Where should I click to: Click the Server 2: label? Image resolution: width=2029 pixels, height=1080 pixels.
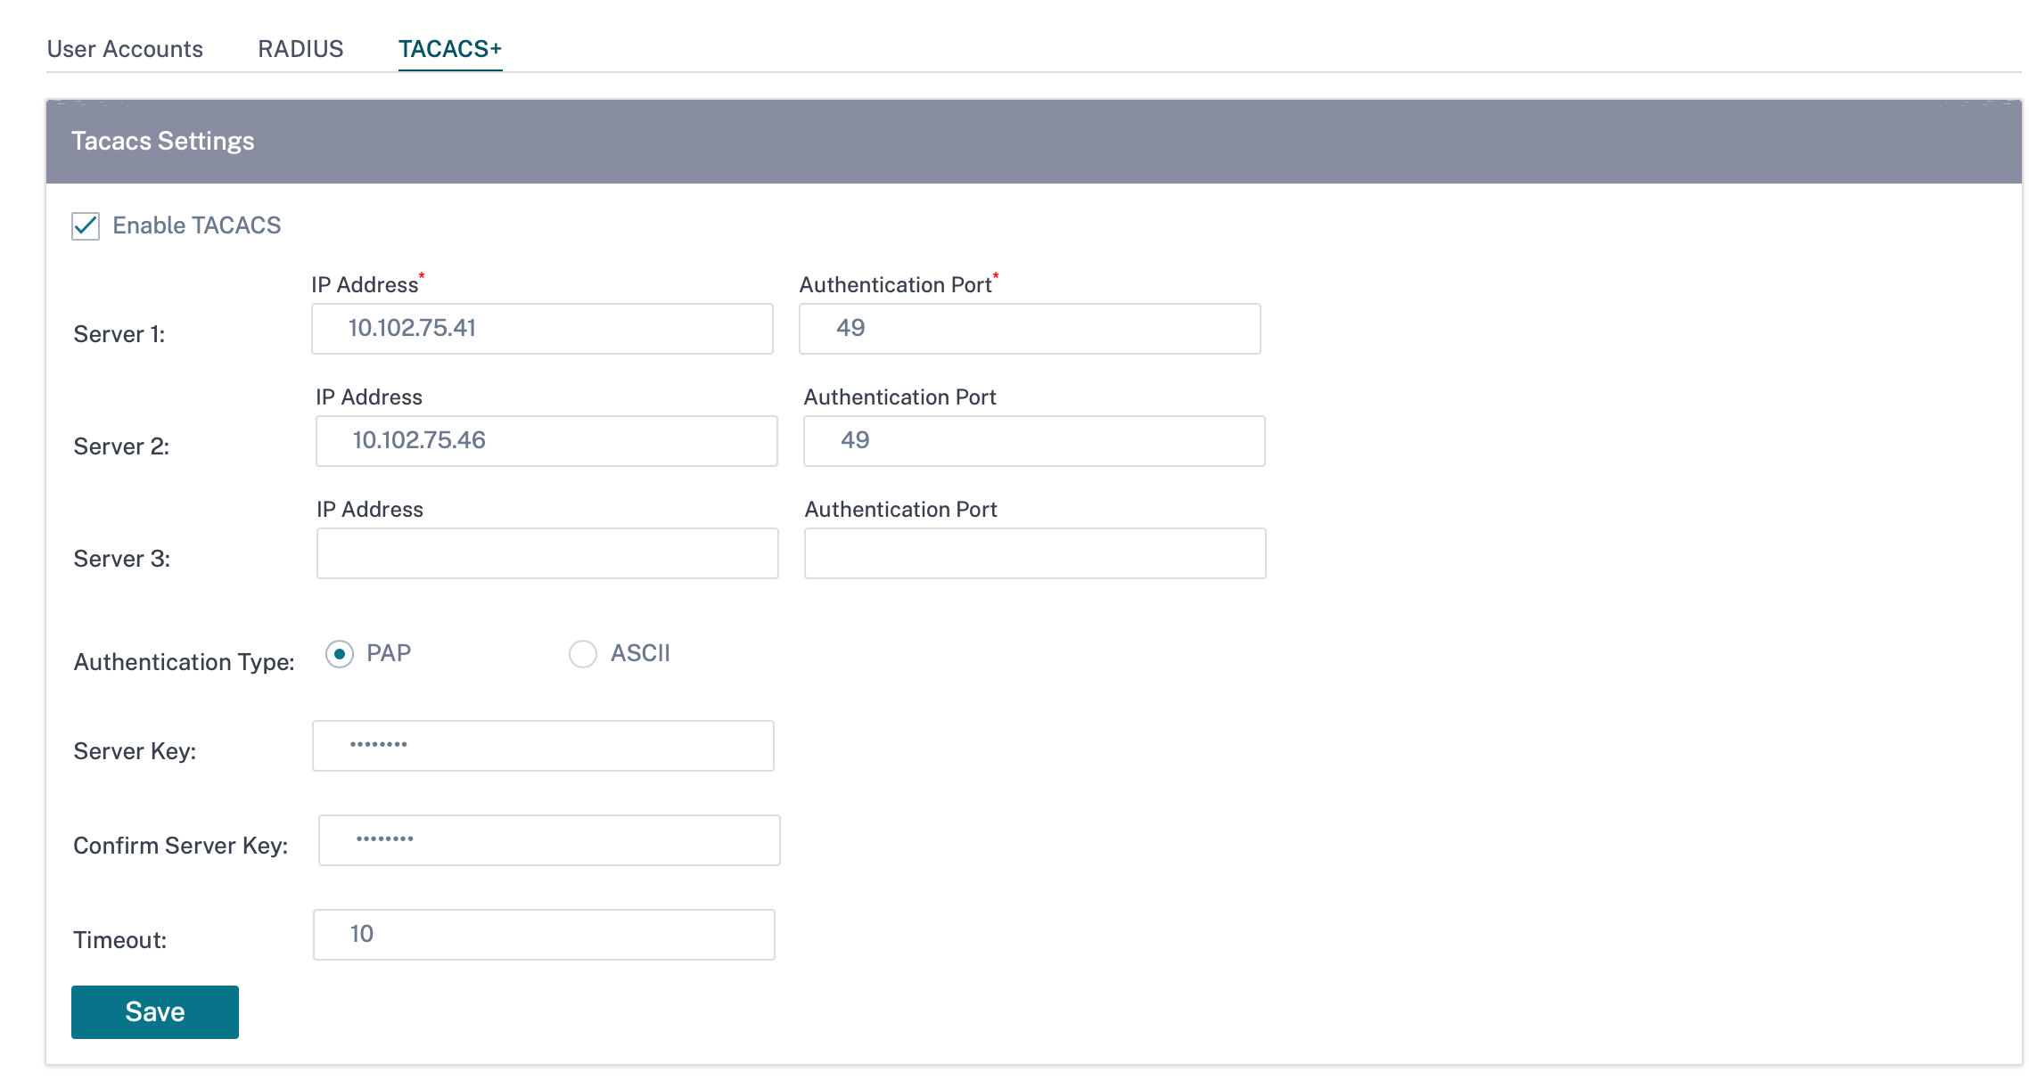point(121,446)
